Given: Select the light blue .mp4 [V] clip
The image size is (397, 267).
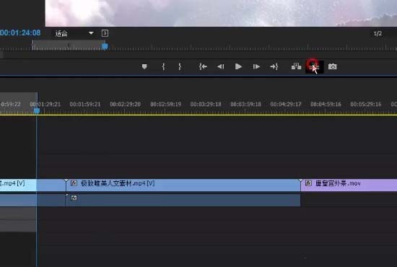Looking at the screenshot, I should [x=18, y=185].
